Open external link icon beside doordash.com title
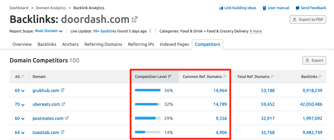The height and width of the screenshot is (140, 334). pyautogui.click(x=134, y=19)
